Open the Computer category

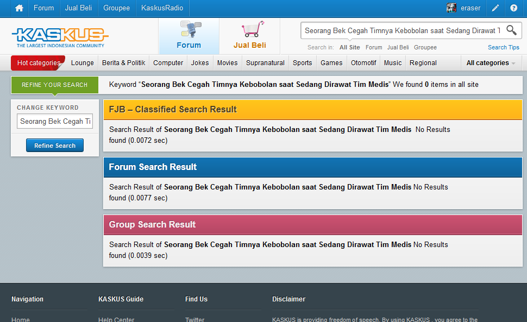point(168,63)
